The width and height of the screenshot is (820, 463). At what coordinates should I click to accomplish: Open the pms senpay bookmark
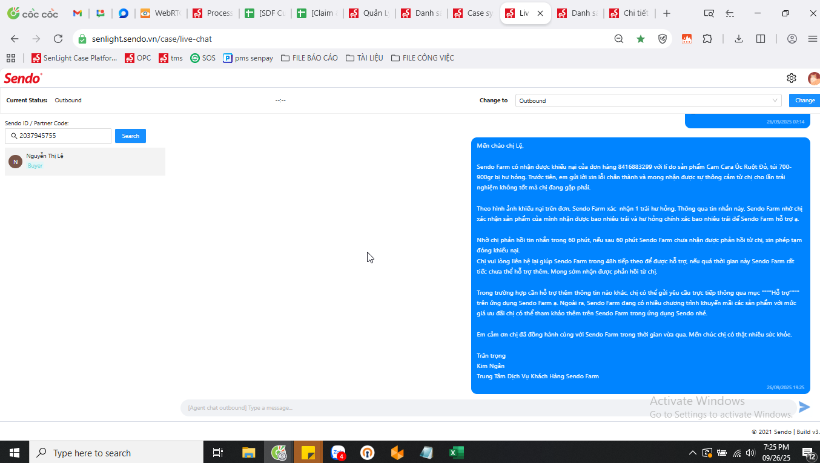tap(248, 58)
